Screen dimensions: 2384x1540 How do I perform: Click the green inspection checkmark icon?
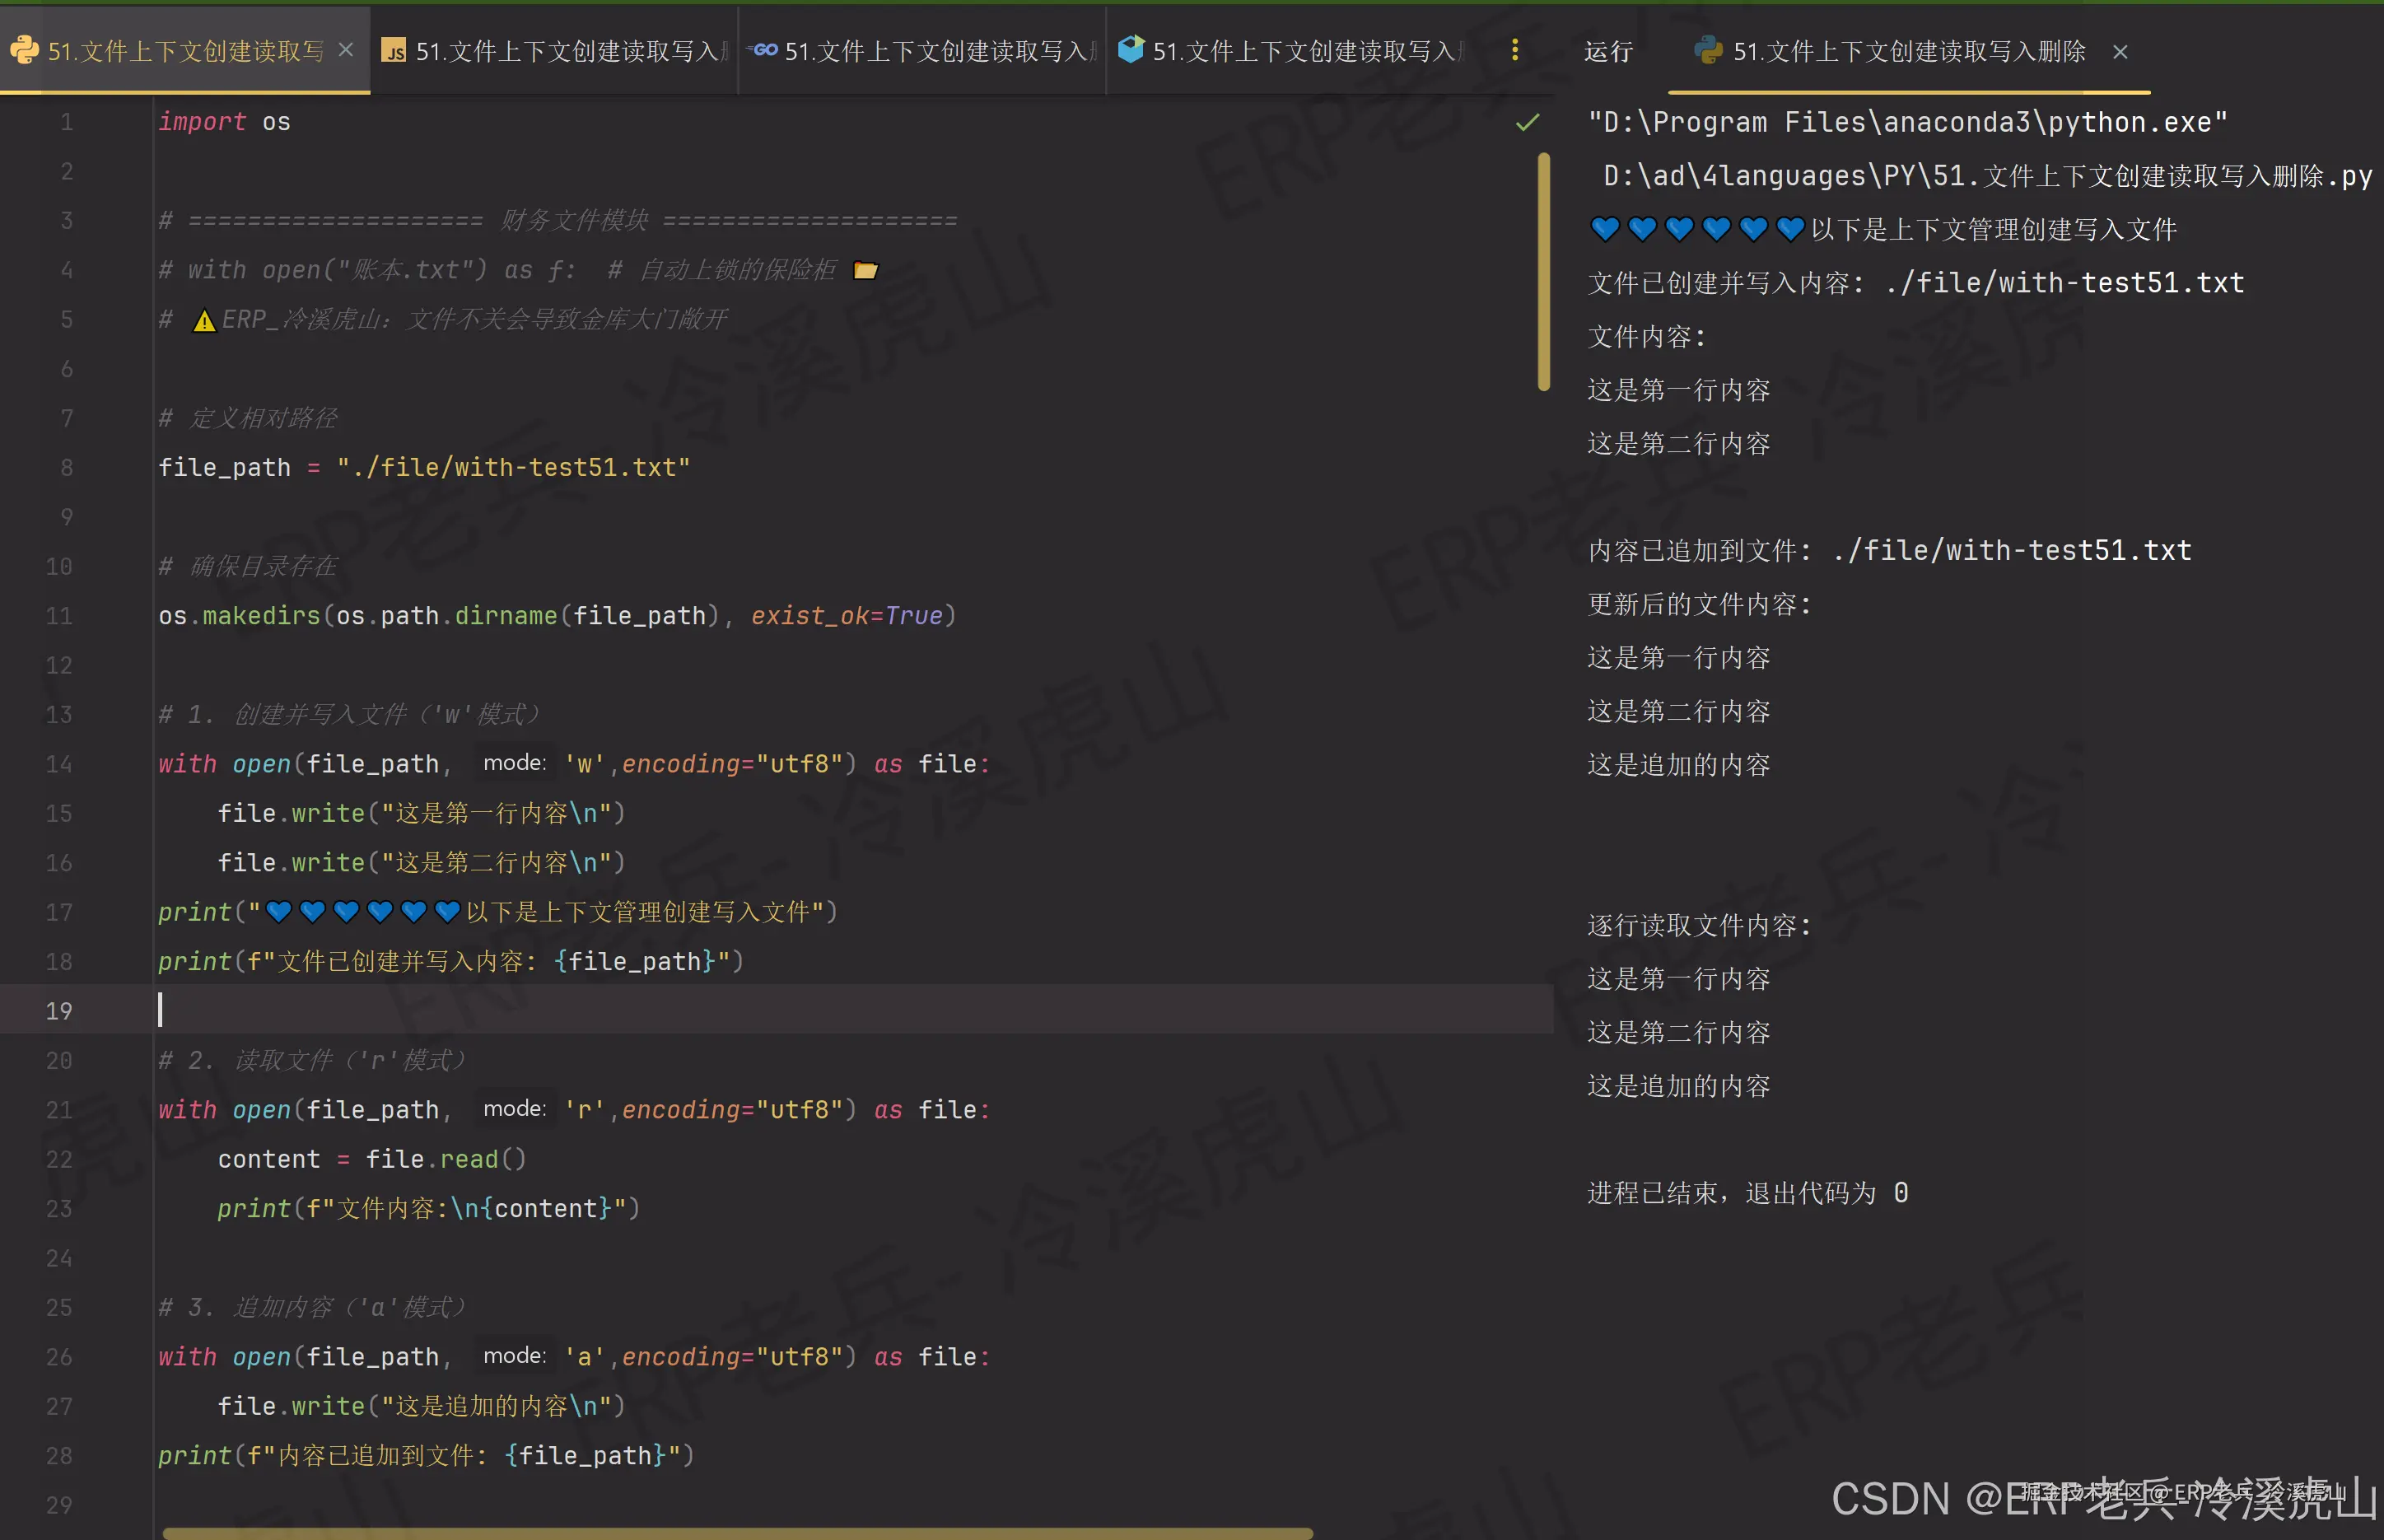1527,123
